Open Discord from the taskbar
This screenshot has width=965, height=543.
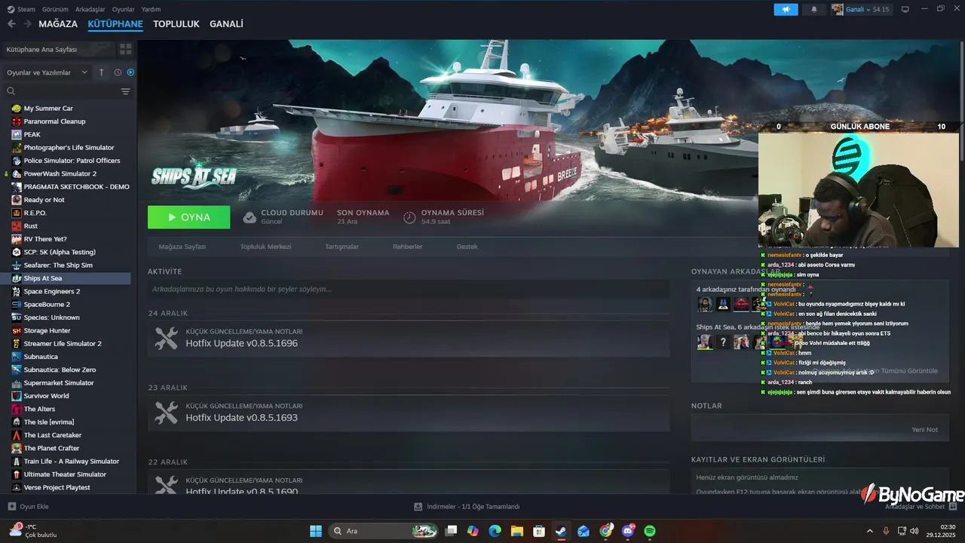click(x=627, y=531)
